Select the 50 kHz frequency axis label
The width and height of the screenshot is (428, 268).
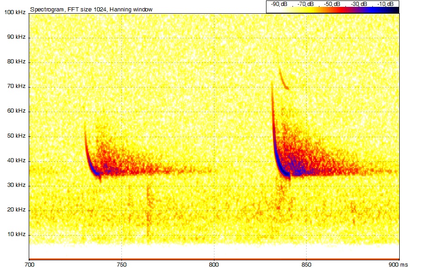(x=16, y=136)
